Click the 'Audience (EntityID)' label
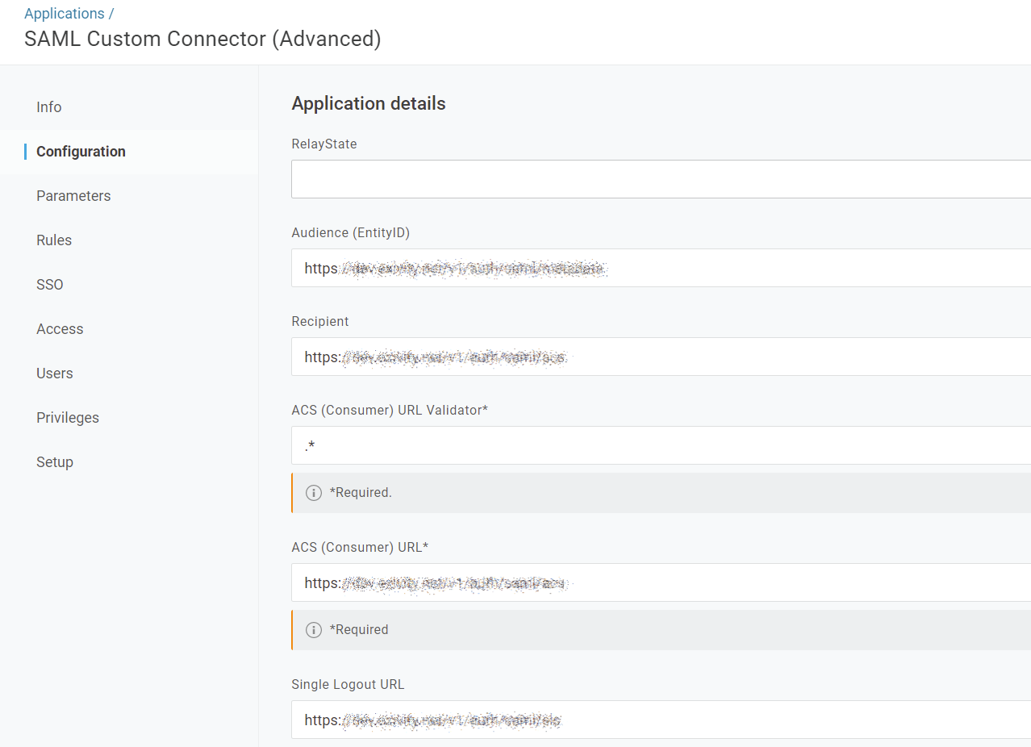The height and width of the screenshot is (747, 1031). (x=351, y=232)
